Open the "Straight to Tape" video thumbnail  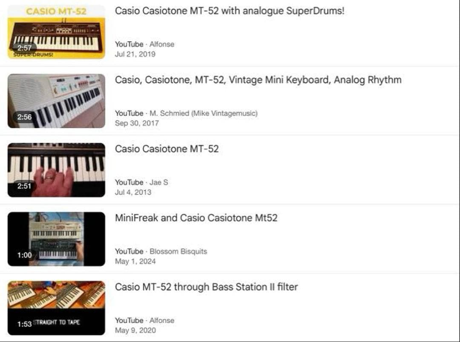[x=56, y=308]
